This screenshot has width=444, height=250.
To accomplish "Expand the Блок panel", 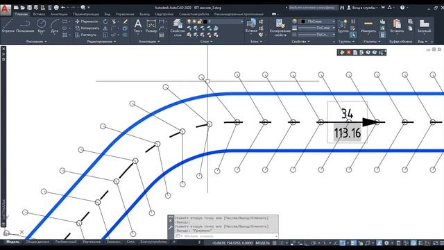I will 256,42.
